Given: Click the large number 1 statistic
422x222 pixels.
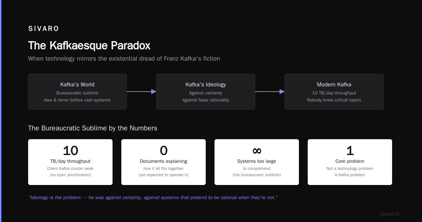Looking at the screenshot, I should click(350, 150).
